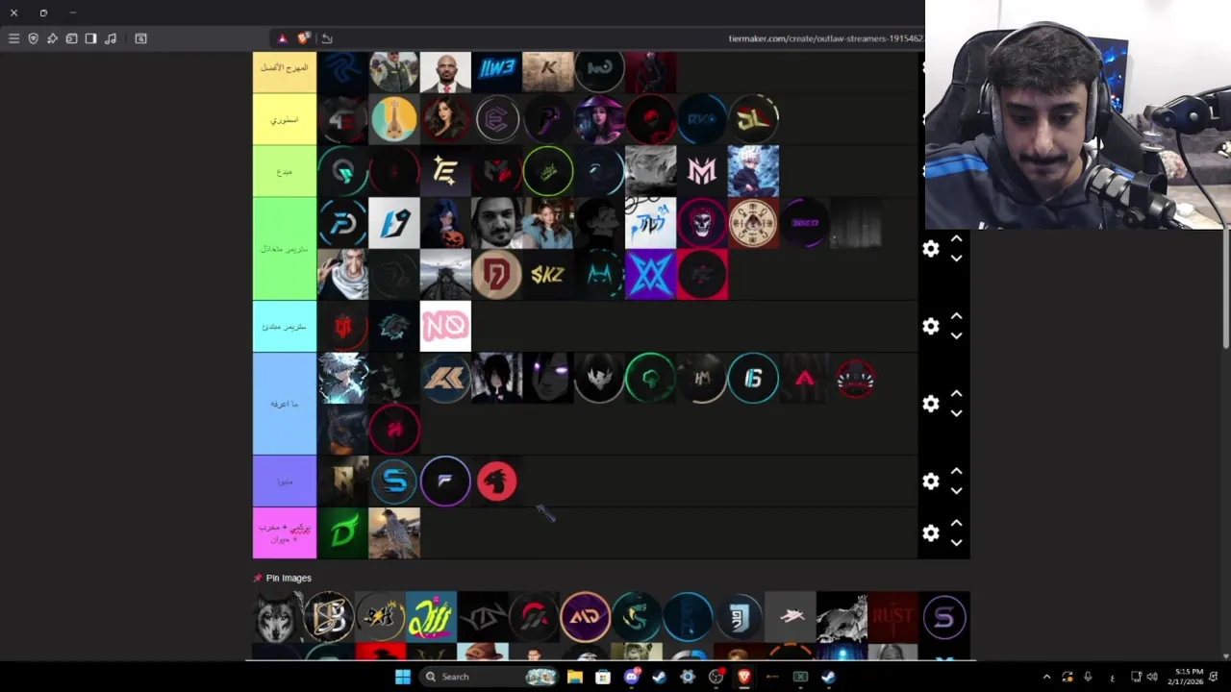Select the blue S circle in purple tier
The height and width of the screenshot is (692, 1231).
394,482
